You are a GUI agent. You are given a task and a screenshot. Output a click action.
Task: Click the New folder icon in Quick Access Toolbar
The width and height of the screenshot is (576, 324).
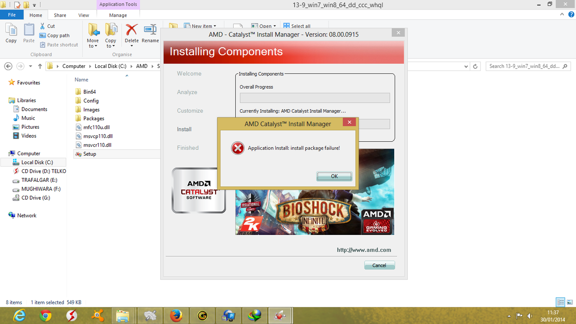[27, 5]
